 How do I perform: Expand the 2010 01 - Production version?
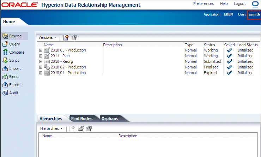click(x=41, y=73)
